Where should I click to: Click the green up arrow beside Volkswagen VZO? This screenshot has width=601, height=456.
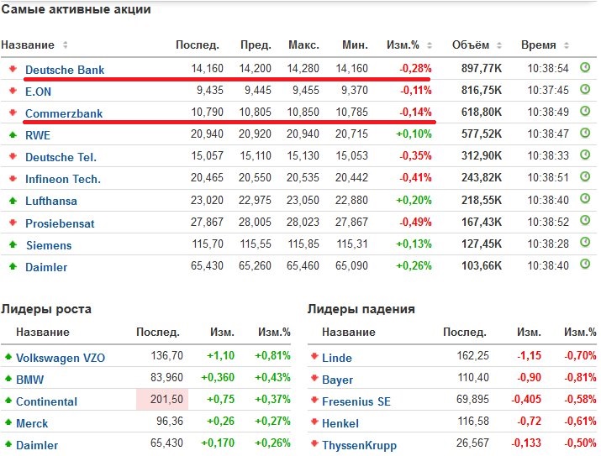click(x=8, y=357)
